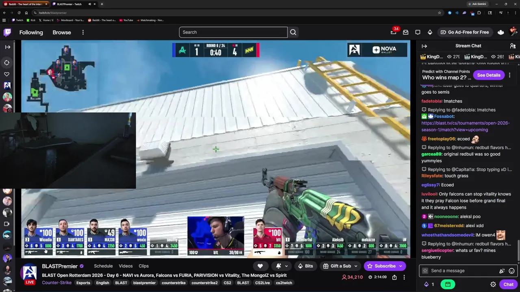Open the first followed channel avatar in left sidebar
This screenshot has width=520, height=292.
[7, 86]
